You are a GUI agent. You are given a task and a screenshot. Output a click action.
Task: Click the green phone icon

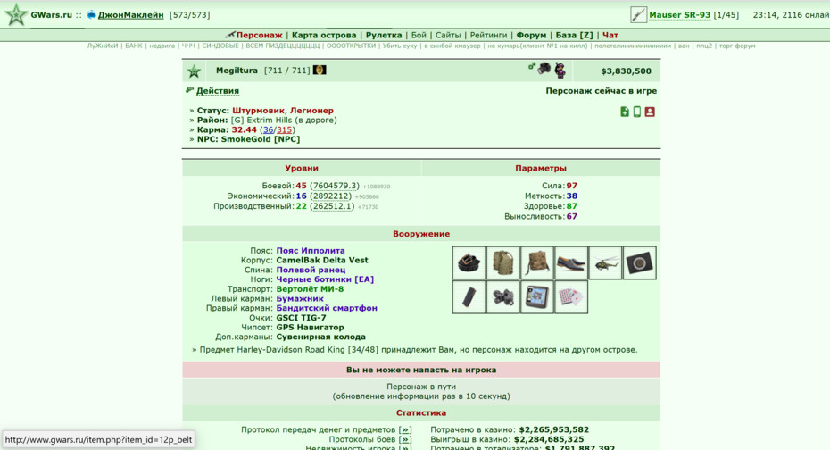click(x=637, y=112)
